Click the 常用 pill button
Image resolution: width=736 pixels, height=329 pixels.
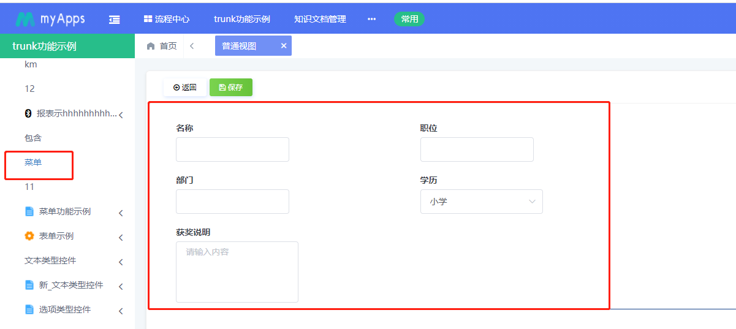pos(409,19)
